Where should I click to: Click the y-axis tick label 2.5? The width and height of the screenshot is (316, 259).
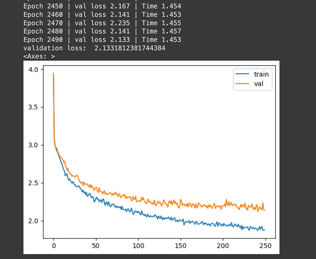coord(33,183)
